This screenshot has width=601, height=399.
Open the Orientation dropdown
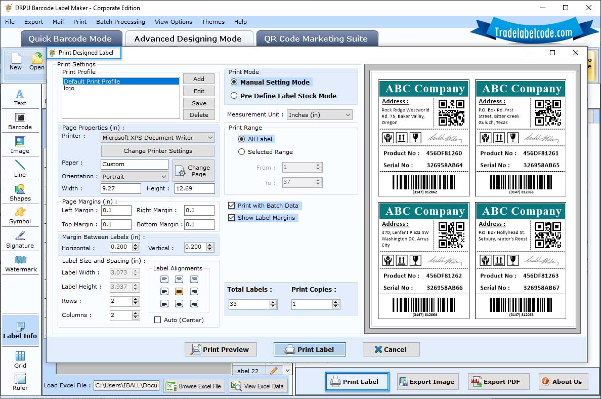click(135, 177)
